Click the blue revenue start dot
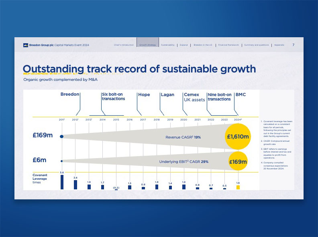 click(62, 137)
